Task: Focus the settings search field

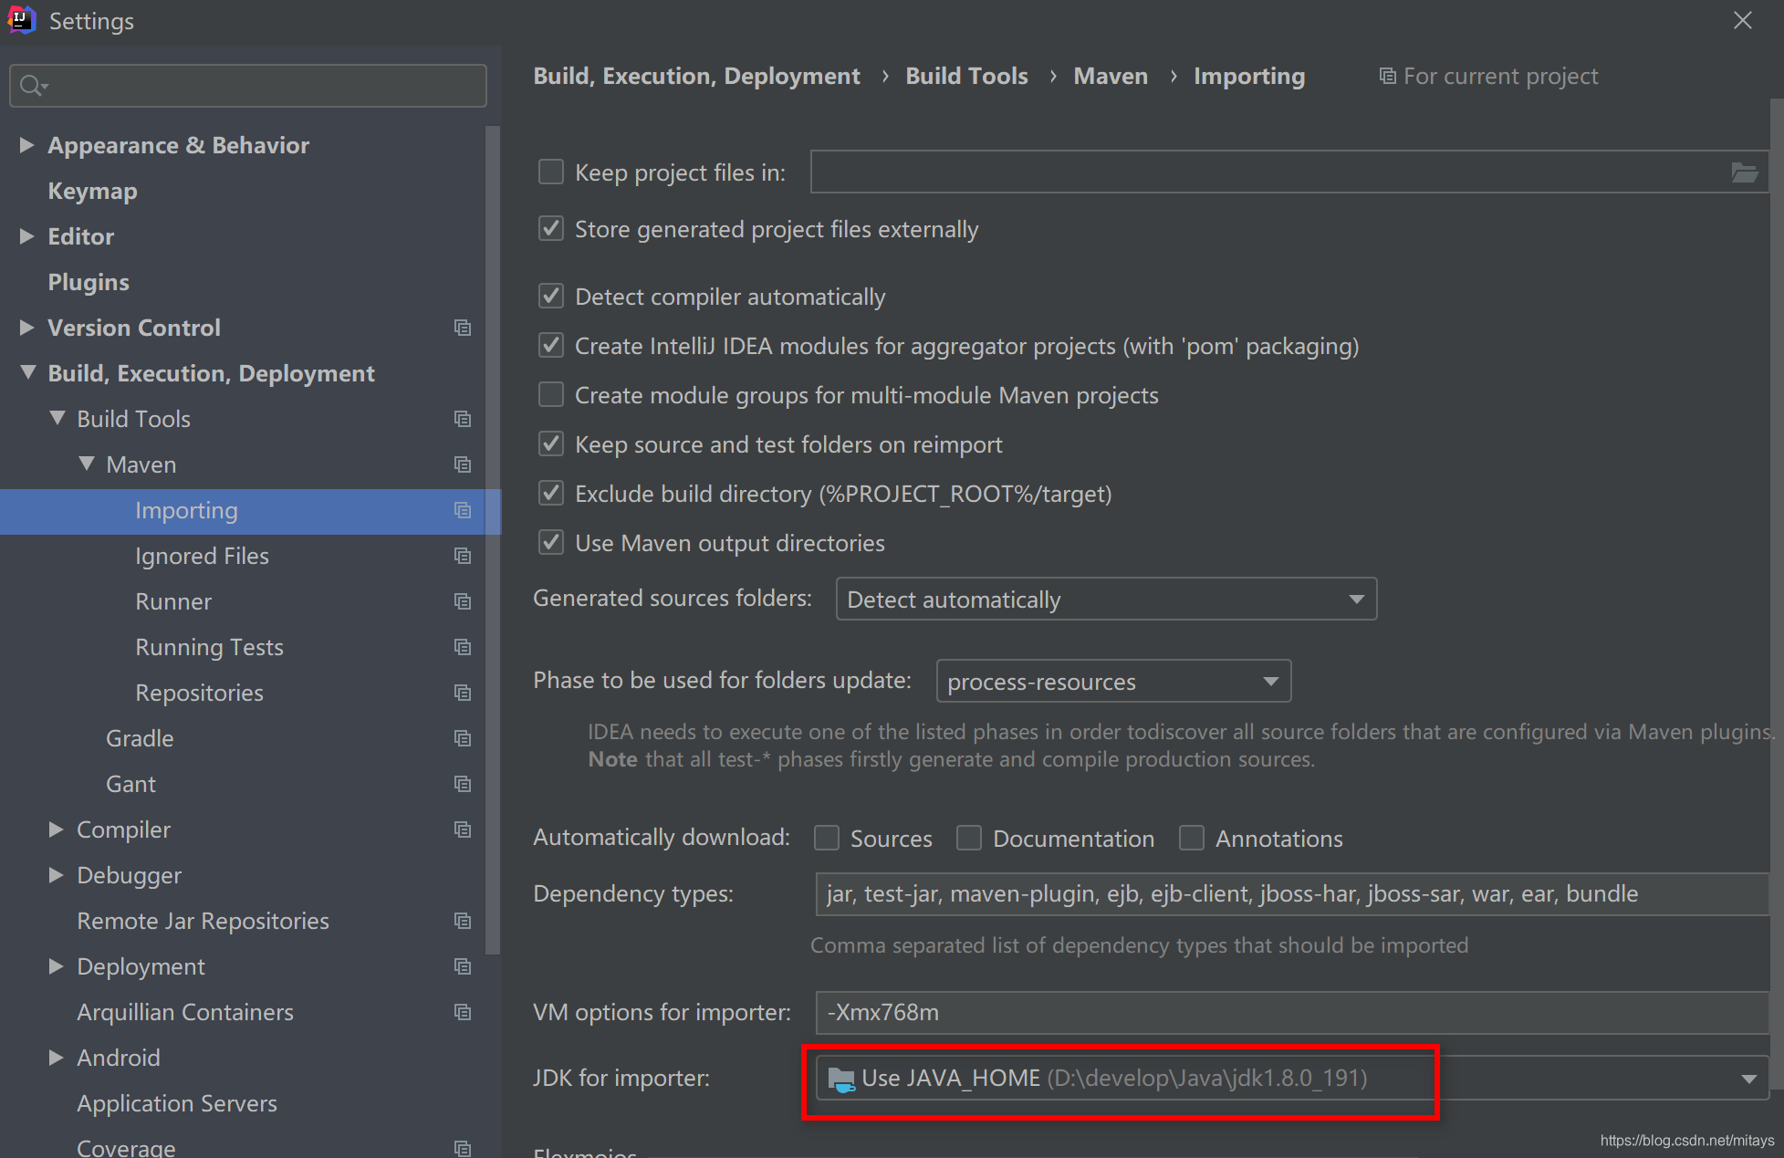Action: click(248, 86)
